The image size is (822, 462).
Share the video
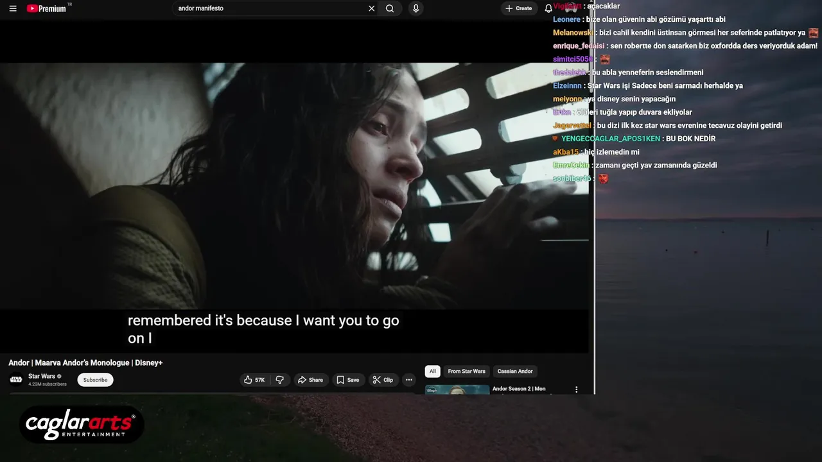pyautogui.click(x=310, y=380)
